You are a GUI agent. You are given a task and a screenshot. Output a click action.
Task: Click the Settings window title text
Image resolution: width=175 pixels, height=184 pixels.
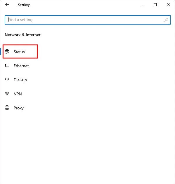pos(24,5)
